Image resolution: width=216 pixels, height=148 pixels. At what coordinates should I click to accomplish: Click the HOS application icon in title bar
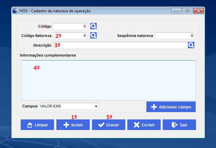click(x=15, y=11)
